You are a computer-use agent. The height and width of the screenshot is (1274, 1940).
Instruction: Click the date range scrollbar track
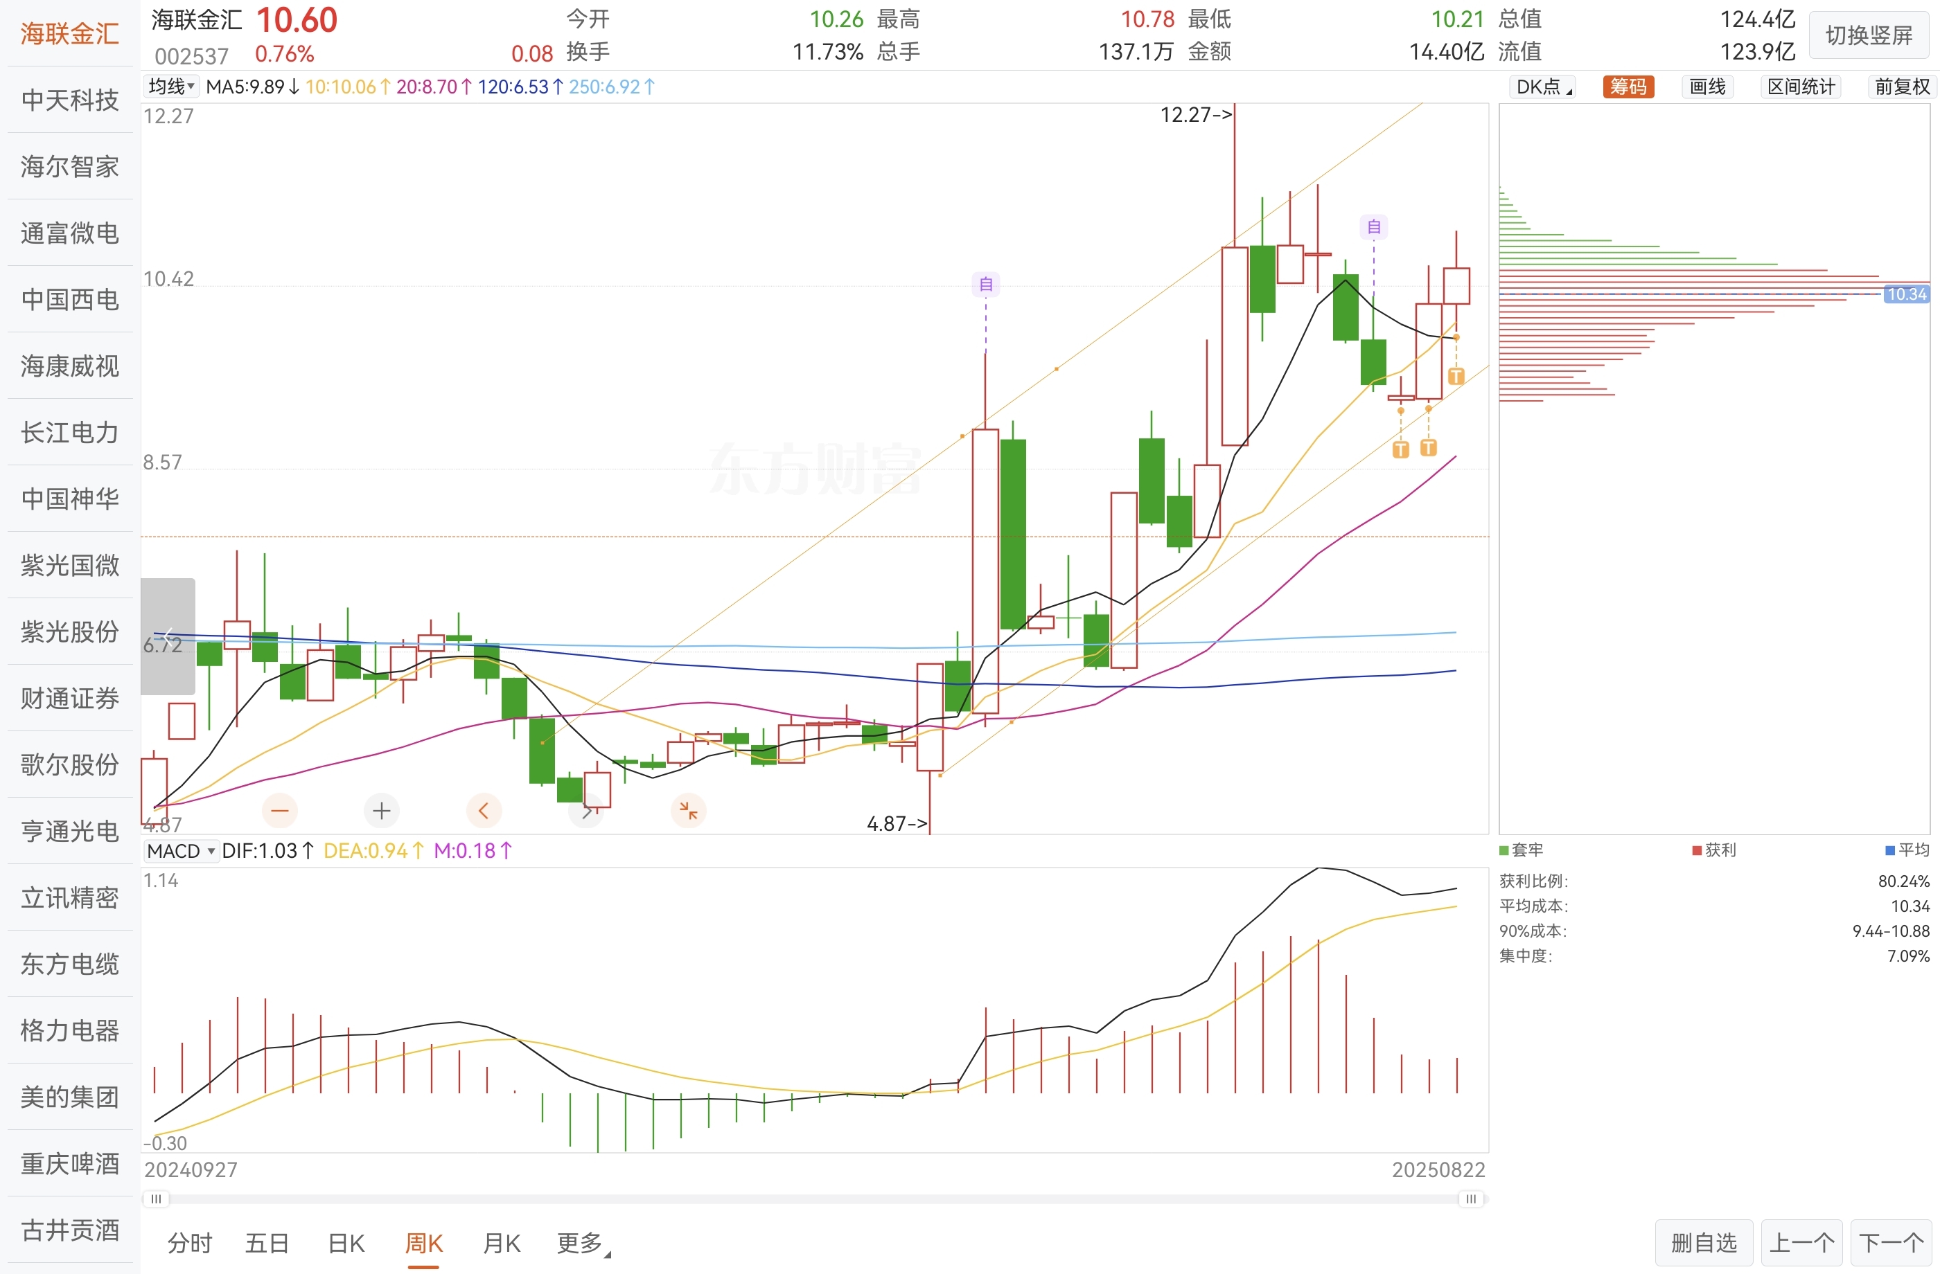(x=813, y=1199)
